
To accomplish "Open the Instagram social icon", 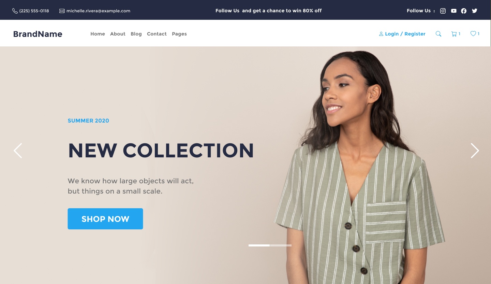I will [x=443, y=11].
